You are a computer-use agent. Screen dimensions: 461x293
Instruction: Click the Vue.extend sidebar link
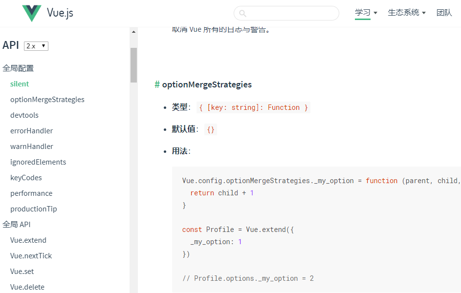pos(28,240)
